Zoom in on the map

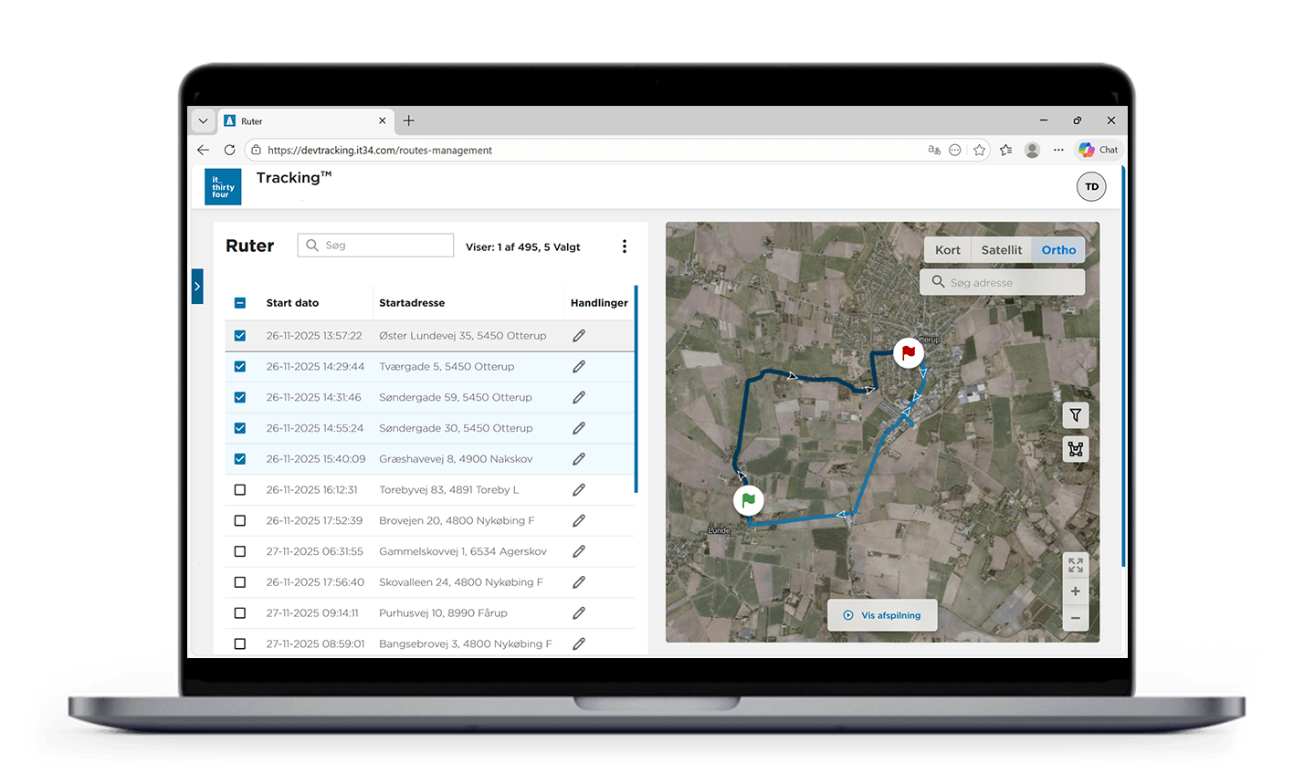1076,591
